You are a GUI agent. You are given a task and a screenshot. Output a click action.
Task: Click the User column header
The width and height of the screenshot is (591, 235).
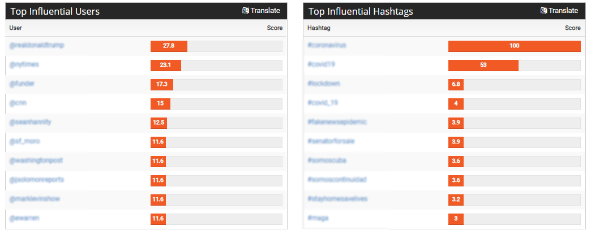pyautogui.click(x=15, y=28)
